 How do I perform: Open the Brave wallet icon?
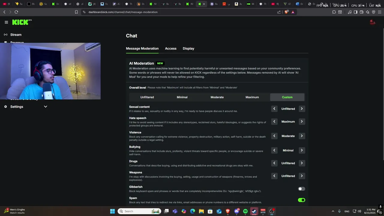coord(361,12)
